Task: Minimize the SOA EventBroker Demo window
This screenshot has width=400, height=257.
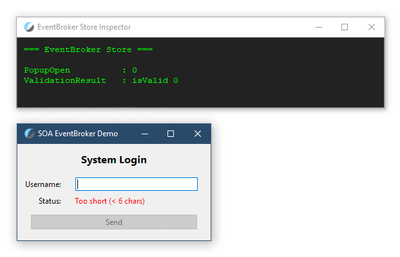Action: pos(145,134)
